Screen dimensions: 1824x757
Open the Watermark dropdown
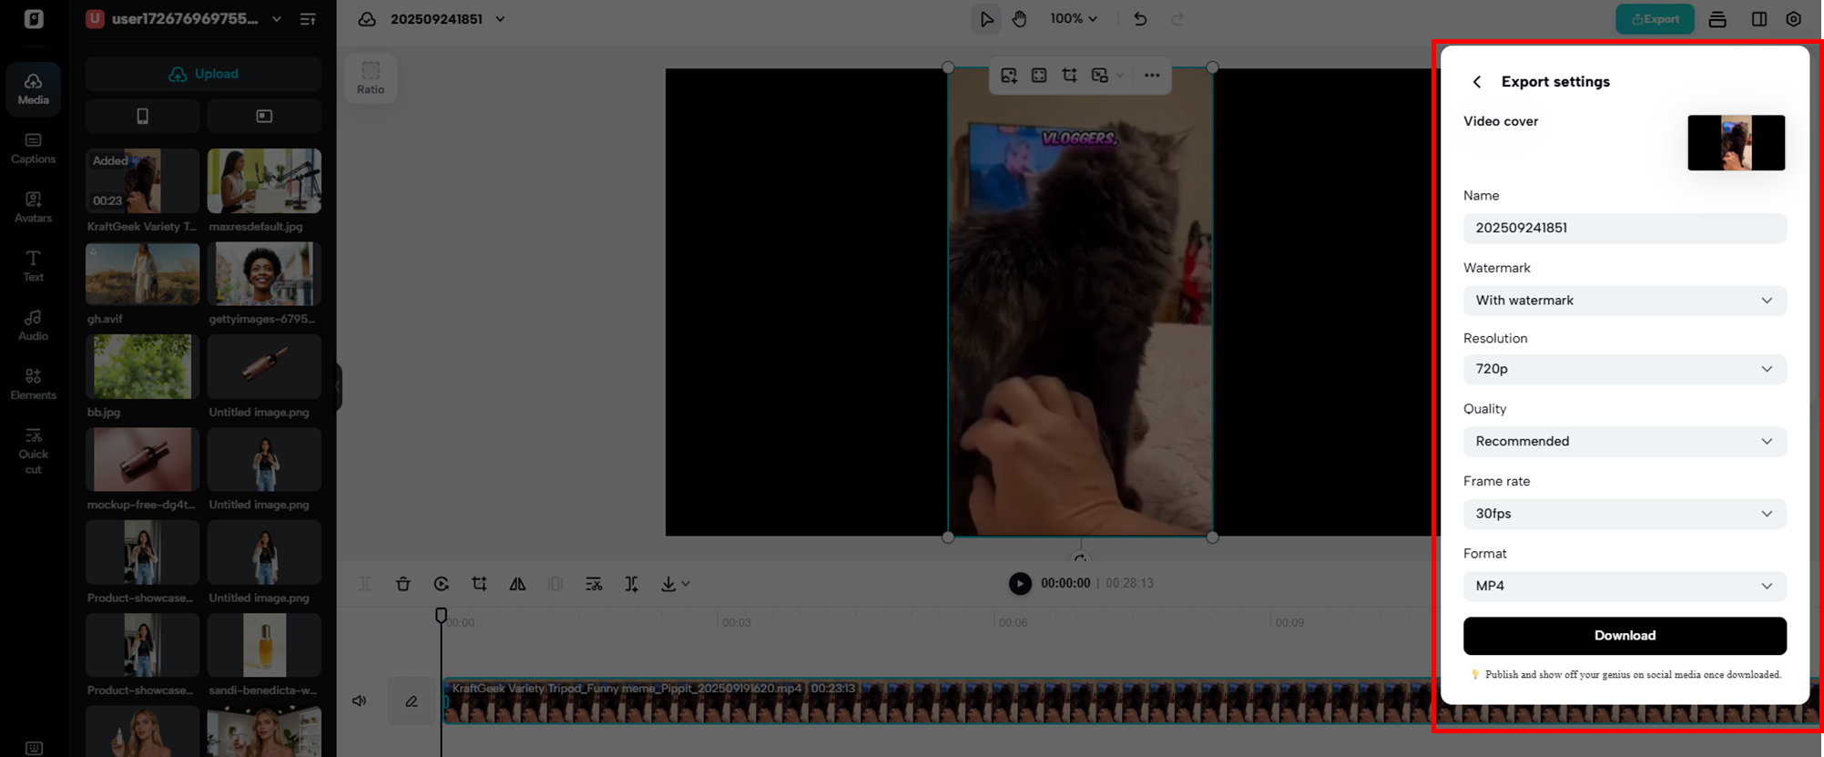[1624, 301]
